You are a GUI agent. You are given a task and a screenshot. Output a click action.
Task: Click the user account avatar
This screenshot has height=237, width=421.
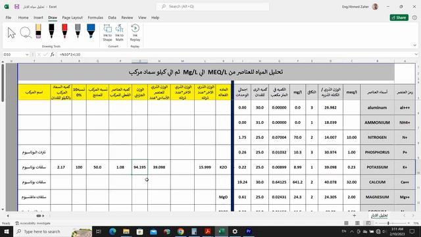375,7
